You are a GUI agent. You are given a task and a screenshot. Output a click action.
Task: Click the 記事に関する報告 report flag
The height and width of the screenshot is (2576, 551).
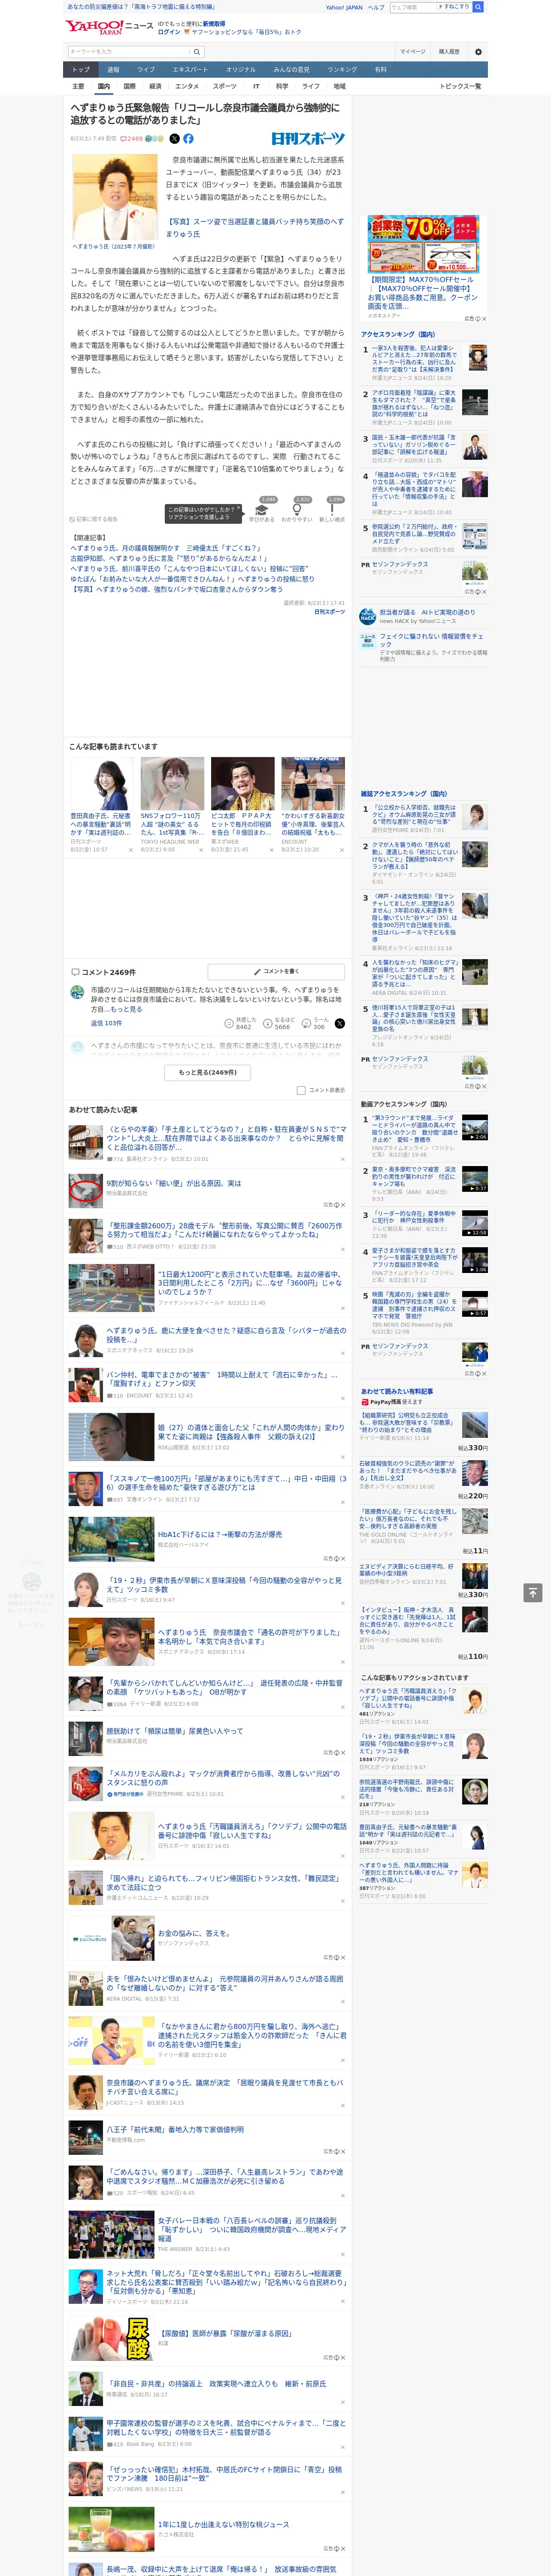(x=94, y=519)
